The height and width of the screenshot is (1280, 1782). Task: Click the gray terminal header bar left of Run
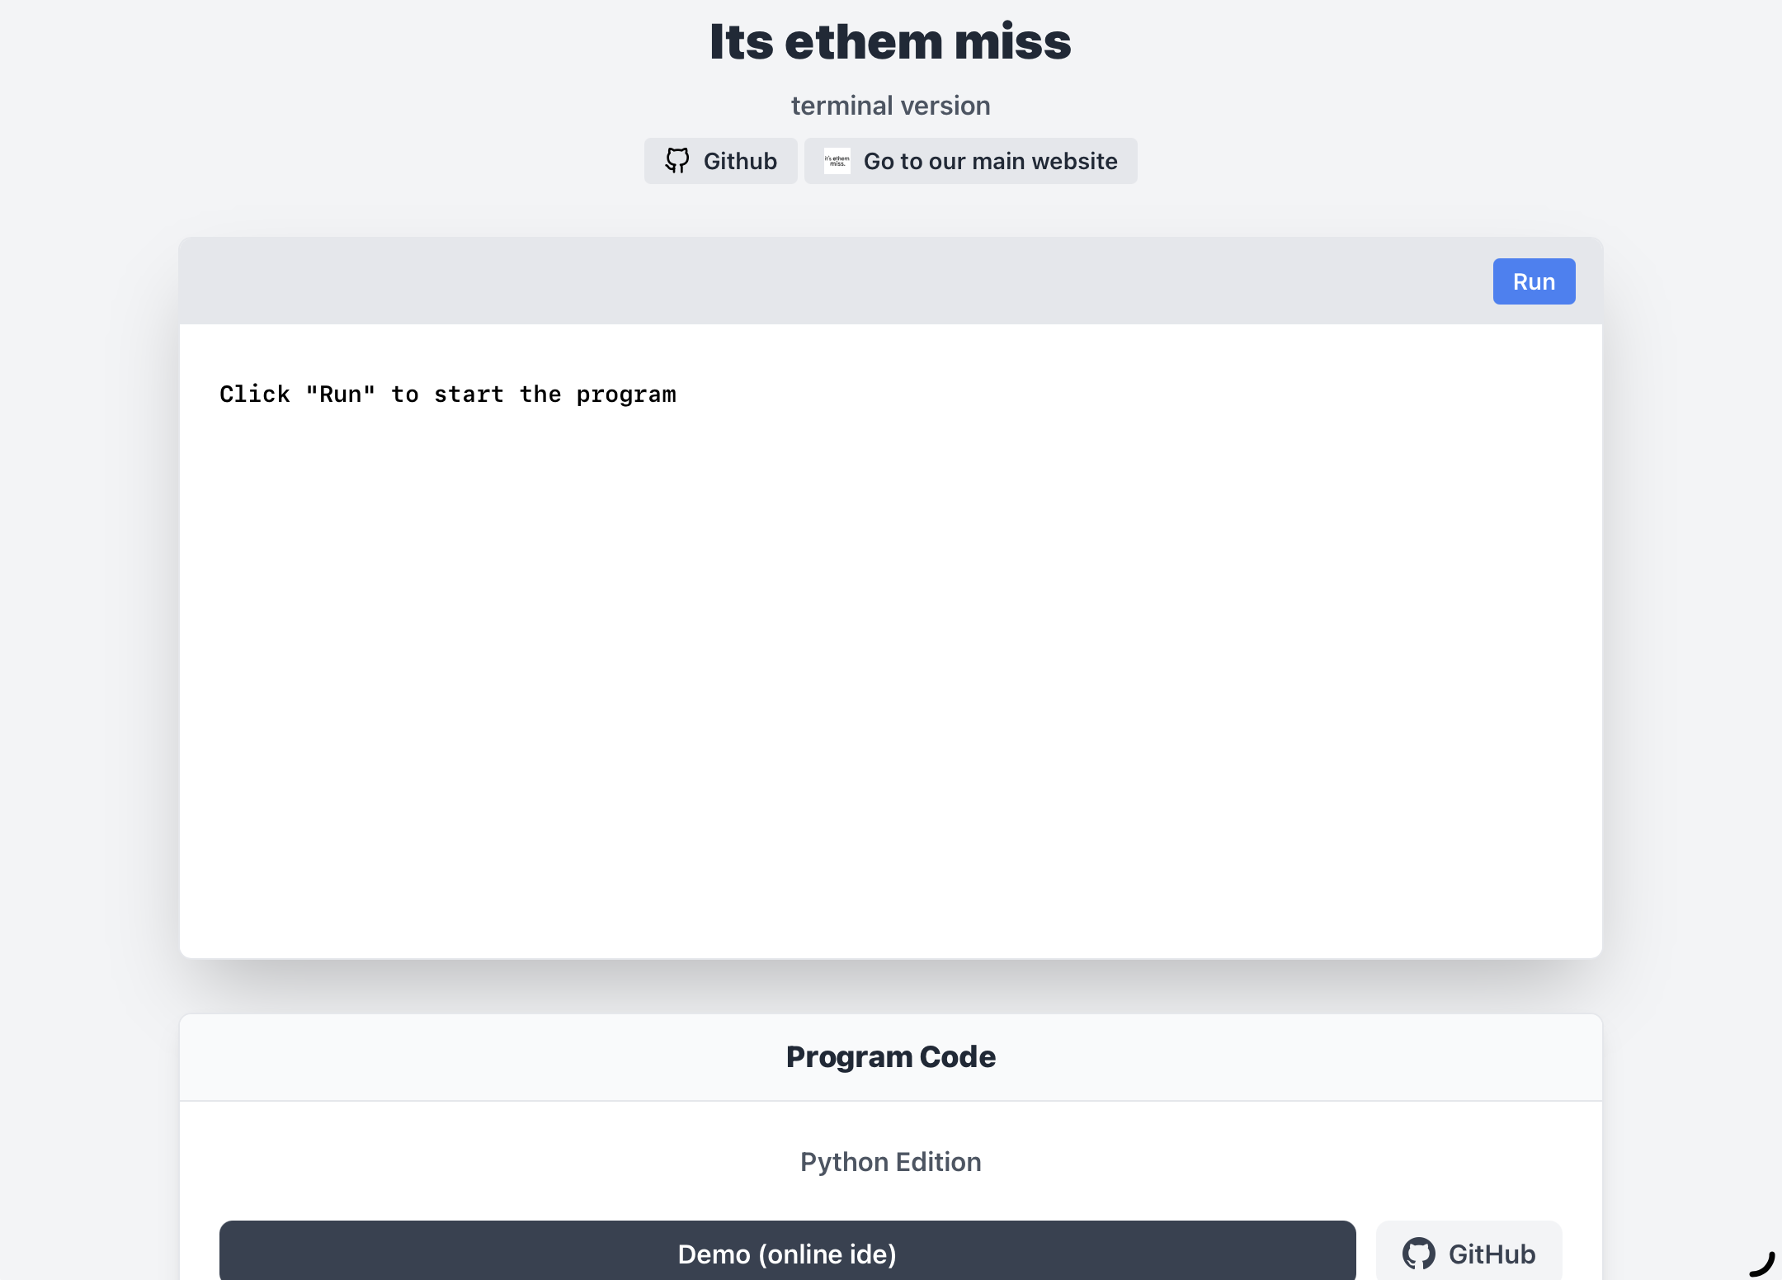tap(825, 281)
